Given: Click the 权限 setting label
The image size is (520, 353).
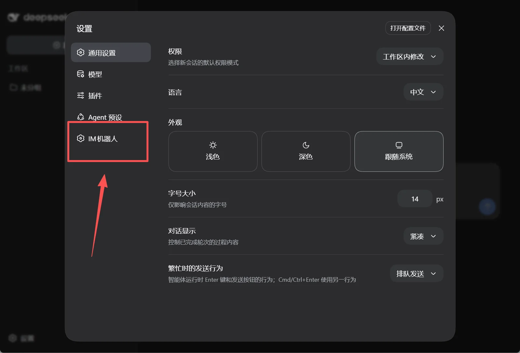Looking at the screenshot, I should [x=175, y=51].
